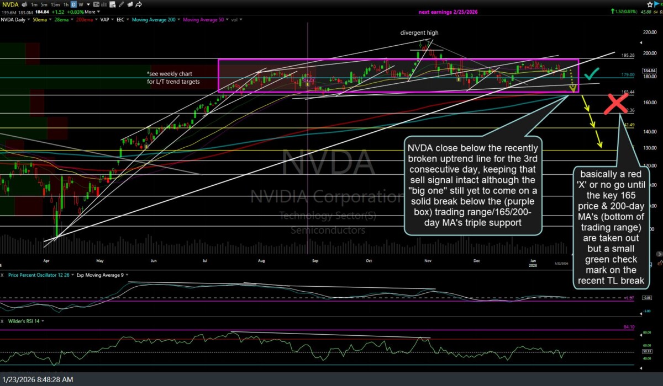Select the daily 'D' timeframe toggle
Viewport: 663px width, 386px height.
tap(73, 4)
